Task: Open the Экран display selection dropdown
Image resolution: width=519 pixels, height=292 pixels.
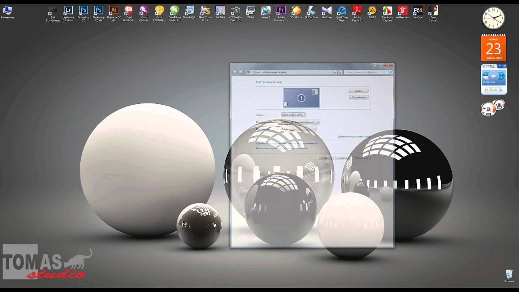Action: [x=293, y=115]
